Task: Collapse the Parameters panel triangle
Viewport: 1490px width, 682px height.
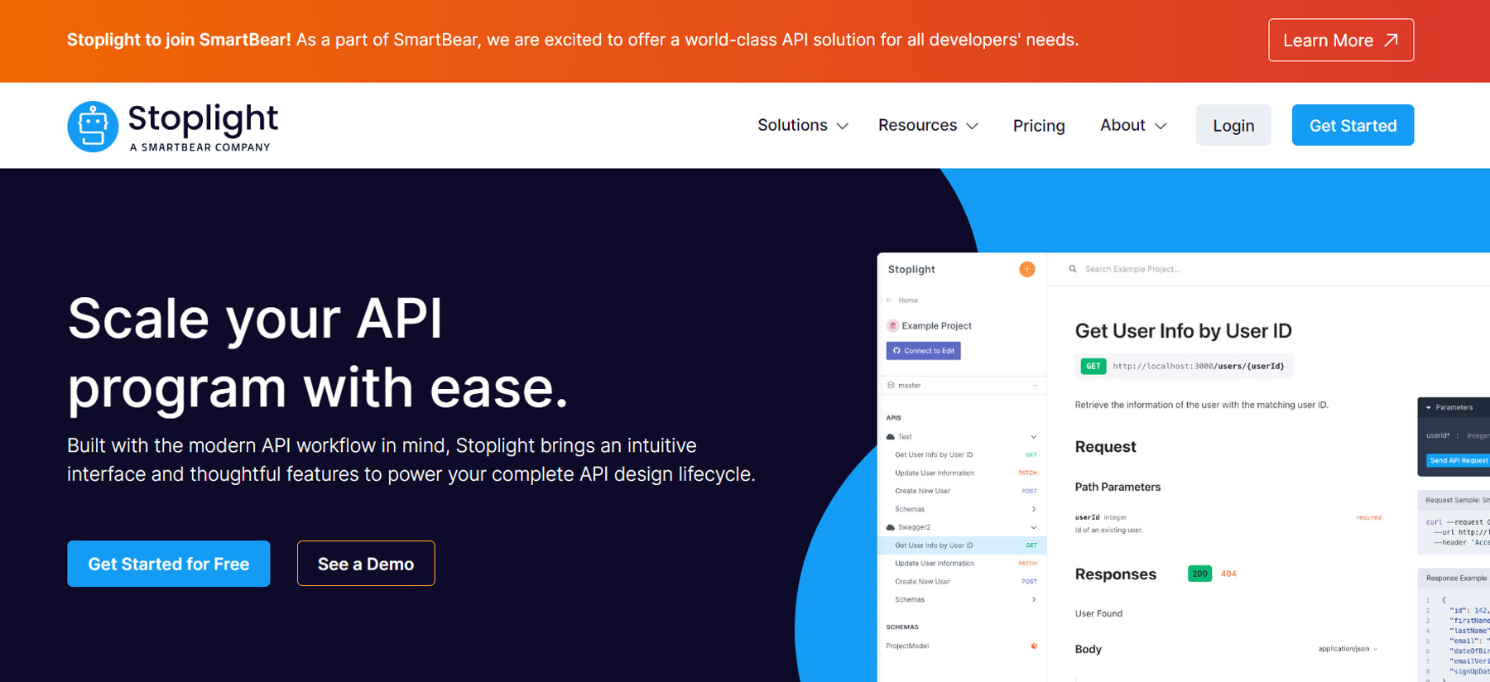Action: tap(1429, 407)
